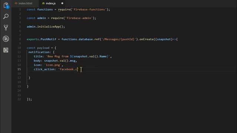Click 'const admin' on line 3

click(x=36, y=18)
